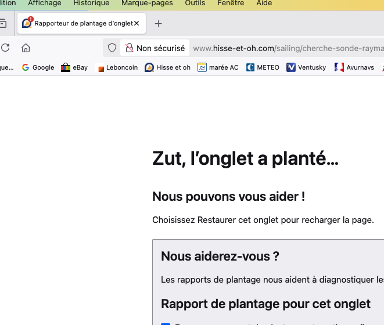Viewport: 384px width, 325px height.
Task: Open Google bookmark
Action: [x=38, y=67]
